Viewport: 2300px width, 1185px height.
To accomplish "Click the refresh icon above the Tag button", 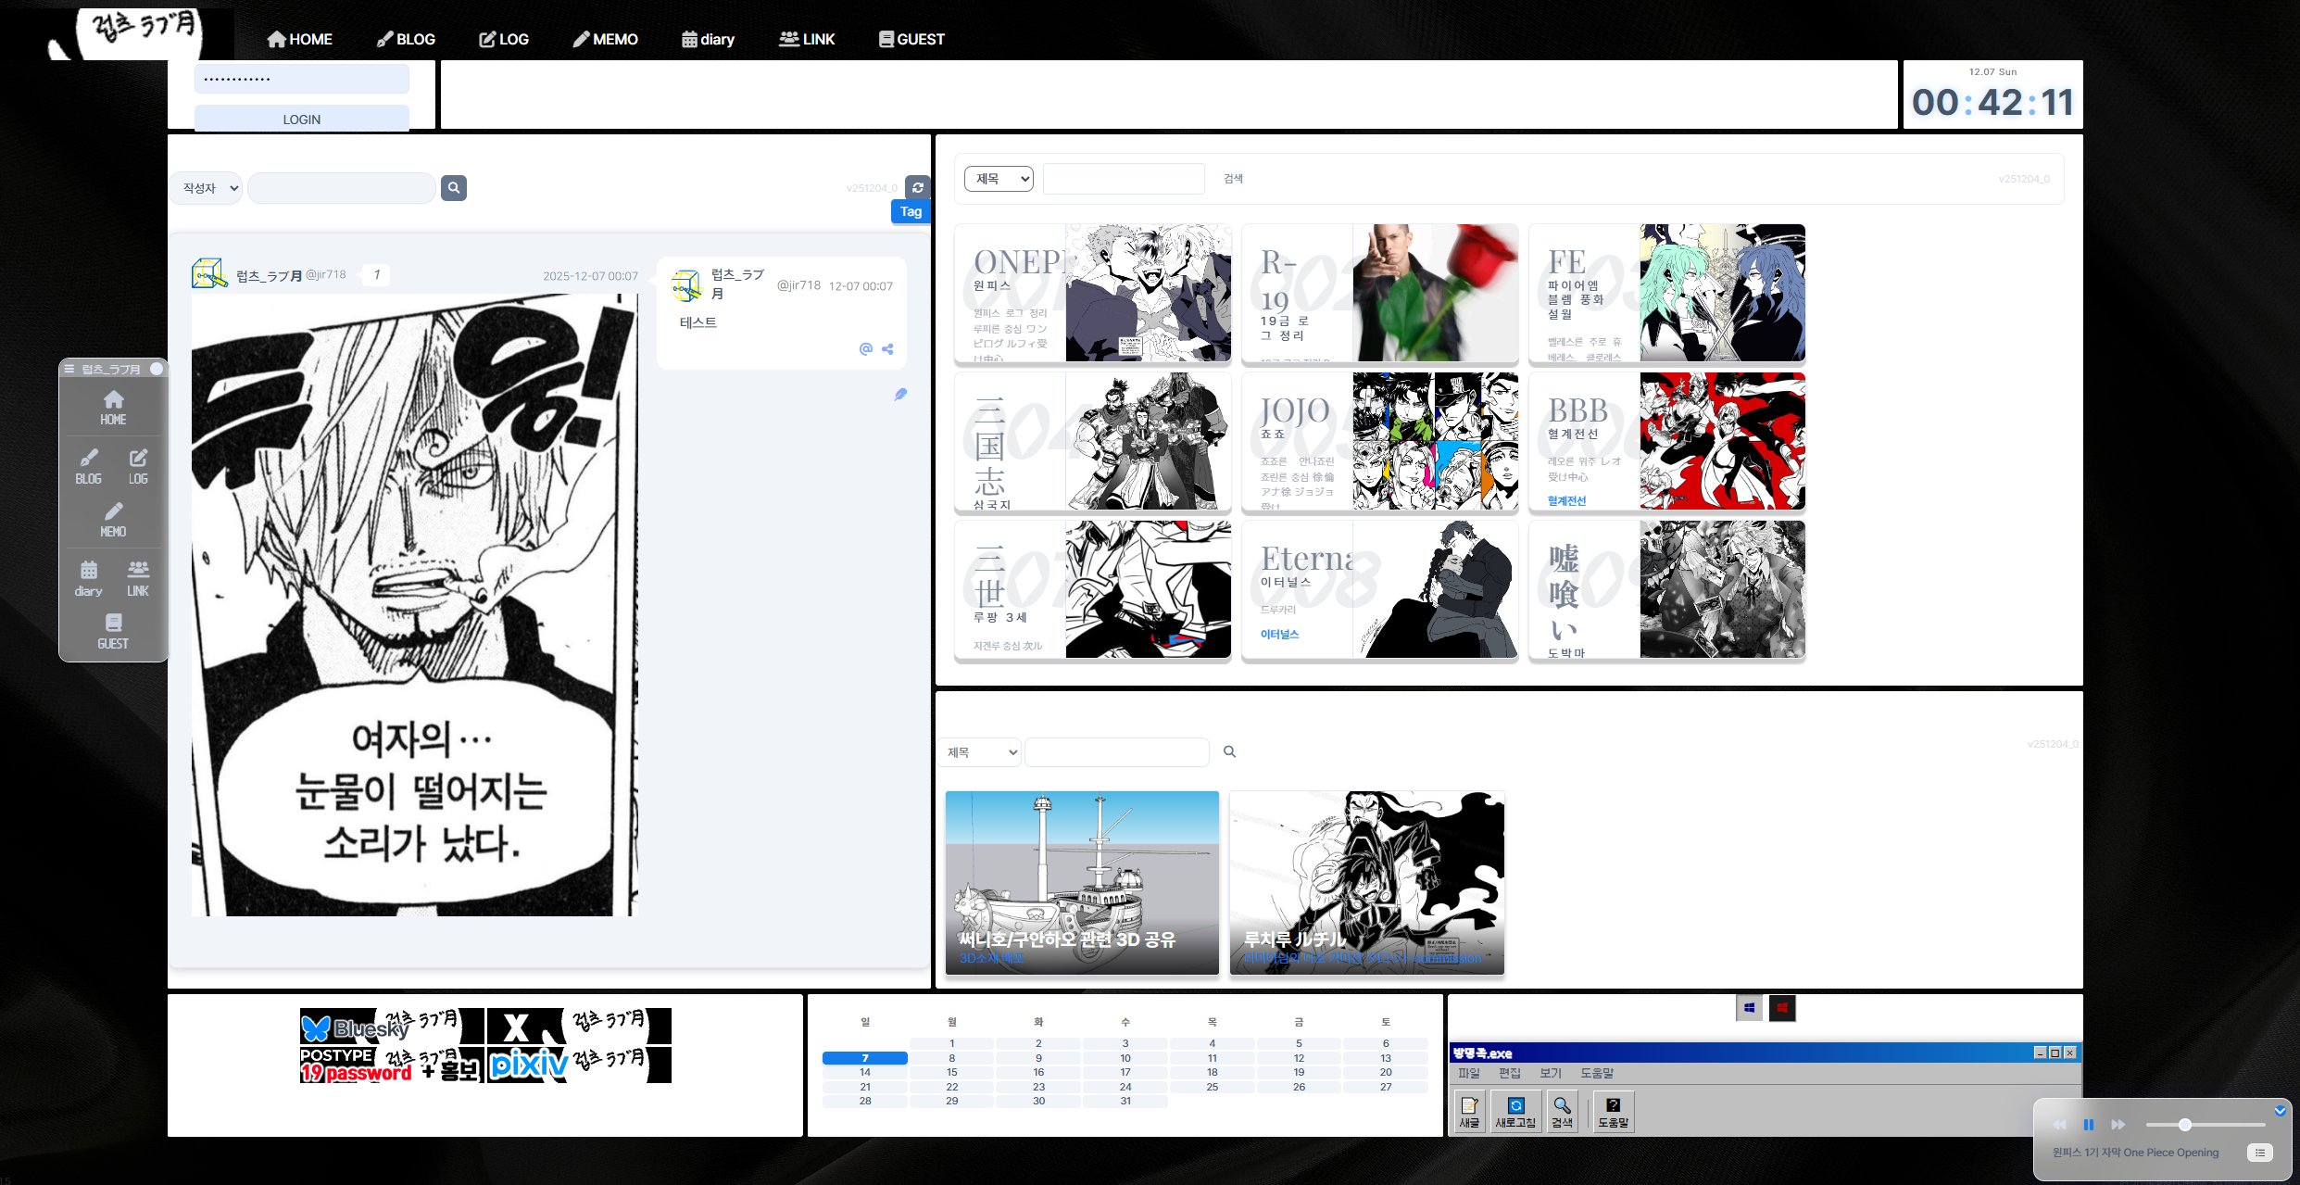I will click(917, 187).
